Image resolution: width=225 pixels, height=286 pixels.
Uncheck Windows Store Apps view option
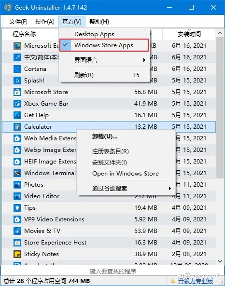(x=104, y=45)
